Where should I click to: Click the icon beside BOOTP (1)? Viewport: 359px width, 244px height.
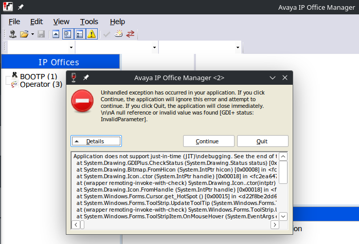click(14, 75)
